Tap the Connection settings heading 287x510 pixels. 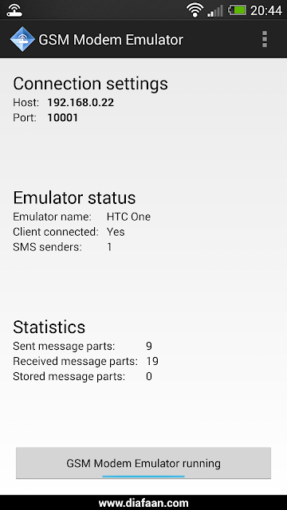click(x=90, y=84)
